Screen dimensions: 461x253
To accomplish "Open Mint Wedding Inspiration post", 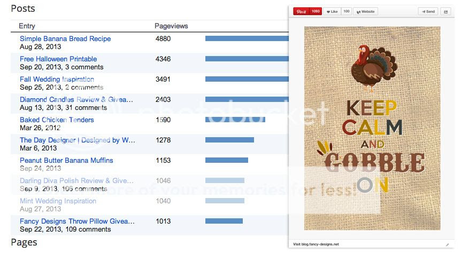I will coord(58,201).
